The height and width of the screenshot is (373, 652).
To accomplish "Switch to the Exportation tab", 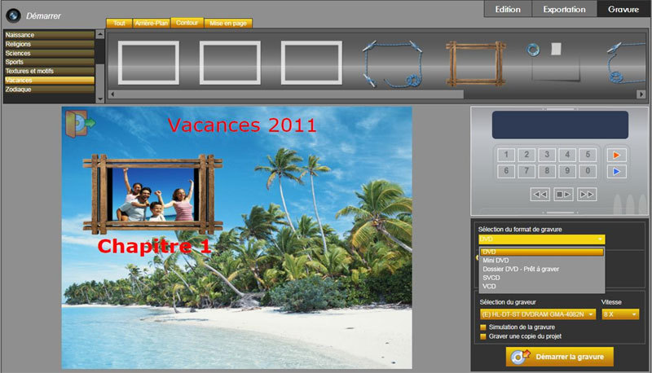I will coord(564,9).
